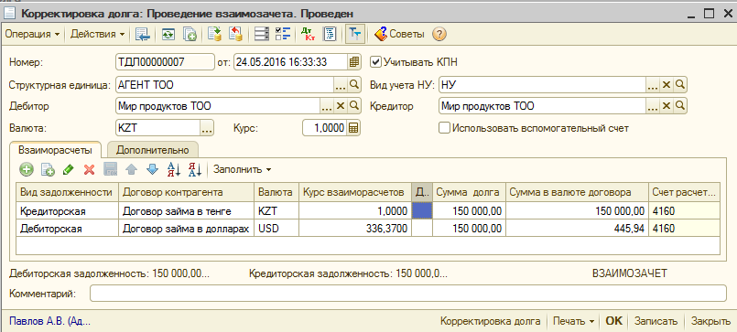Expand the Заполнить dropdown
737x332 pixels.
[242, 169]
